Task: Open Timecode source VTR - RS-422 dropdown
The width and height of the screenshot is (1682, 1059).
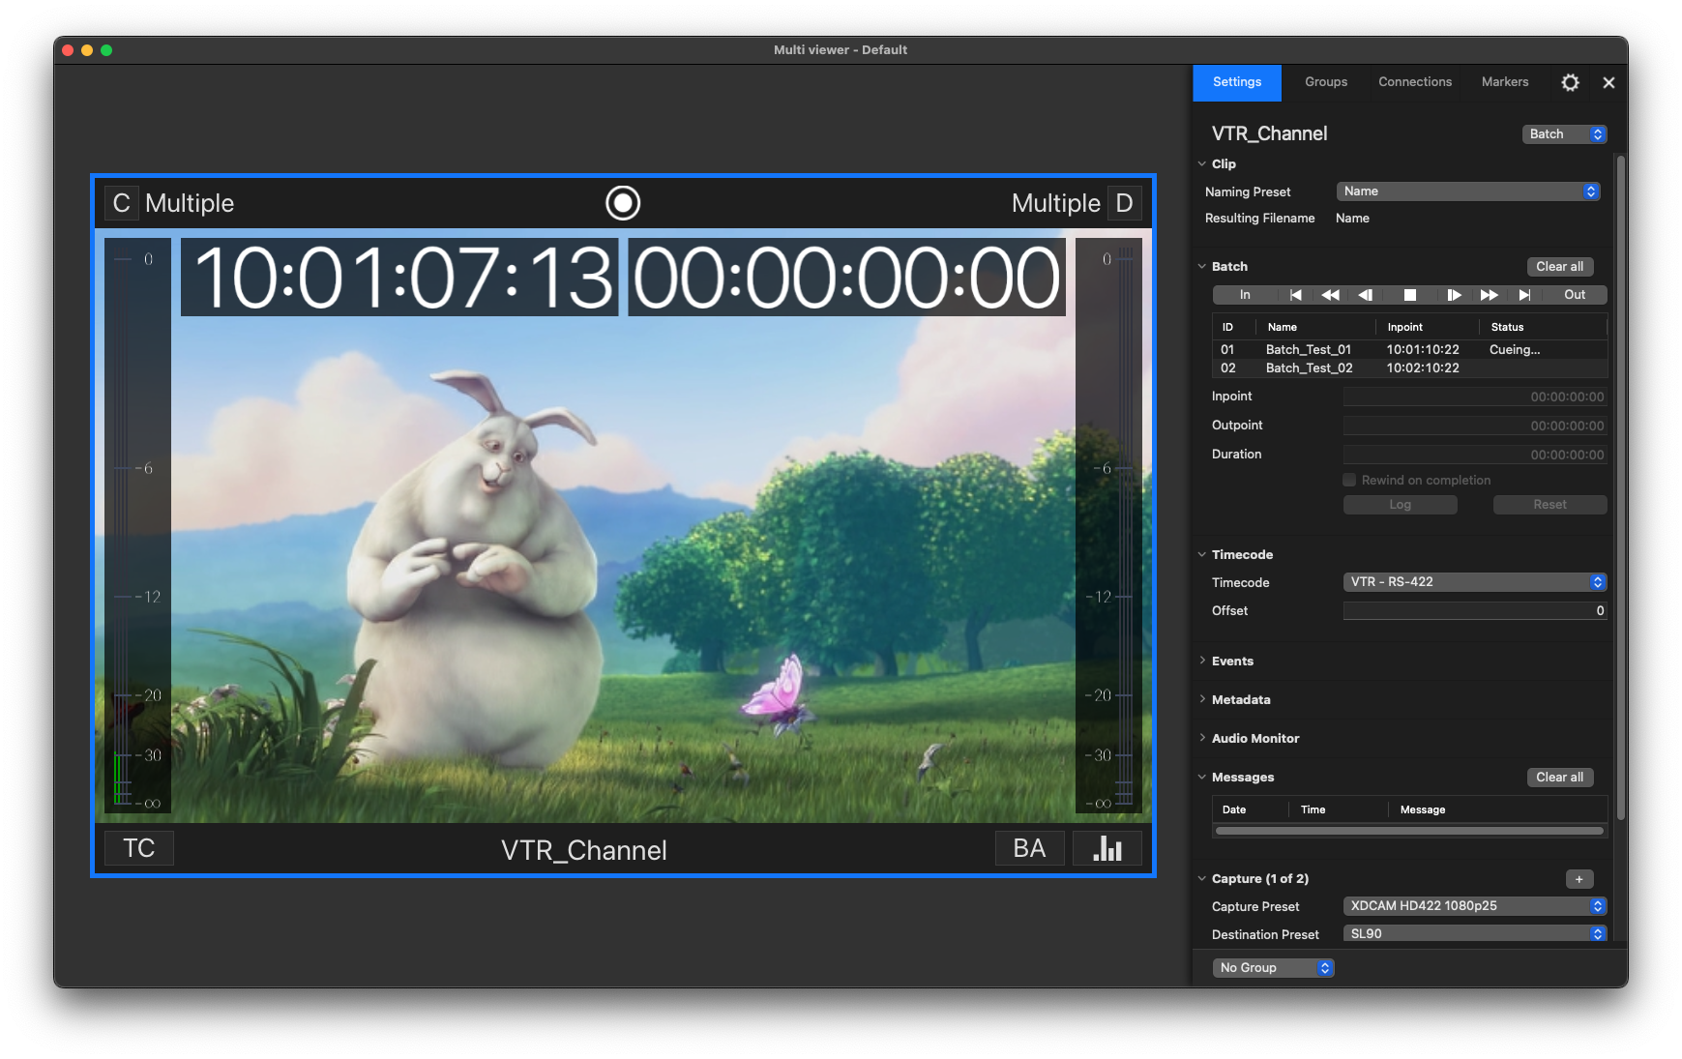Action: coord(1475,582)
